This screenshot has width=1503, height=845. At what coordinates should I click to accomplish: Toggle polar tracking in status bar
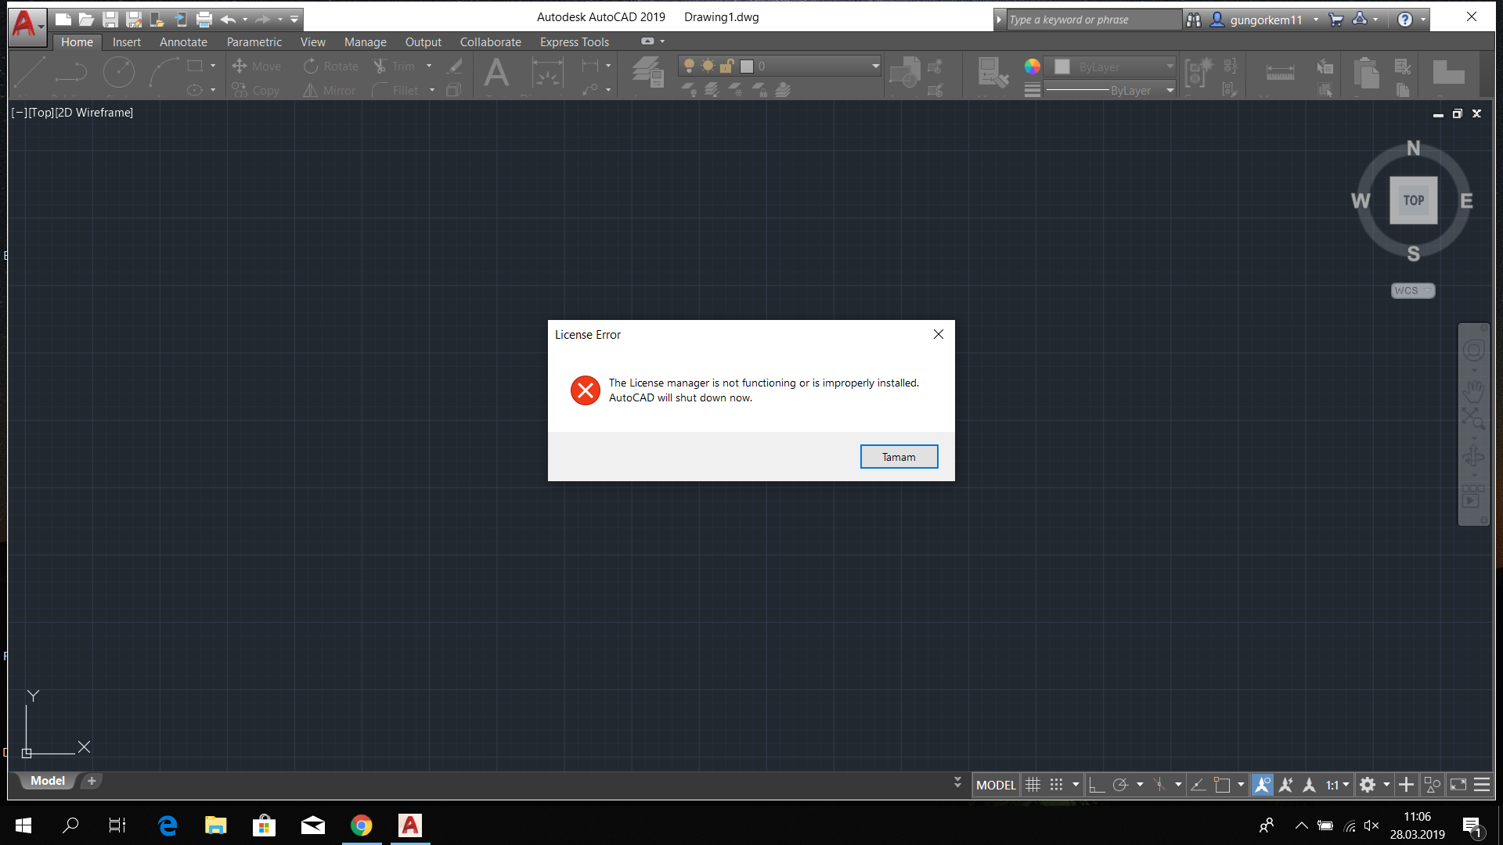1120,785
